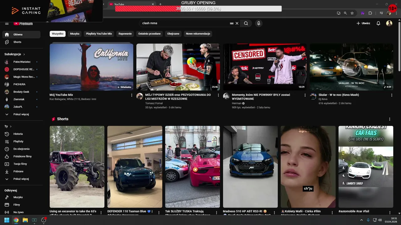
Task: Open options menu for Mój YouTube Mix
Action: [x=132, y=95]
